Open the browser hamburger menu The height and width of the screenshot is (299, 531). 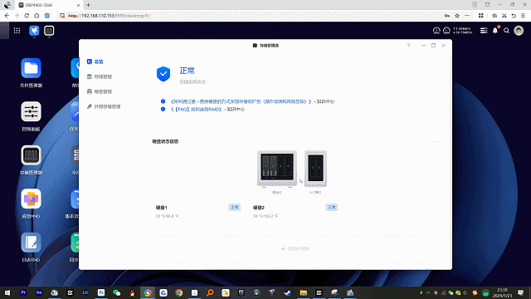point(524,16)
